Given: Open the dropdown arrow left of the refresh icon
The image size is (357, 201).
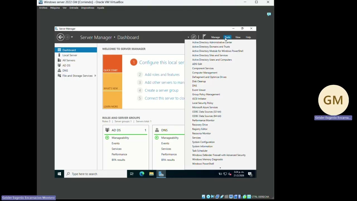Looking at the screenshot, I should click(x=188, y=37).
